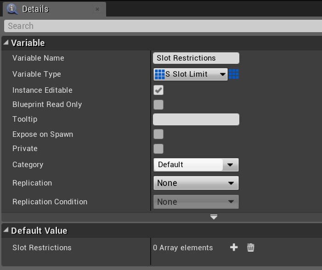The width and height of the screenshot is (322, 270).
Task: Collapse the Variable section
Action: (x=6, y=43)
